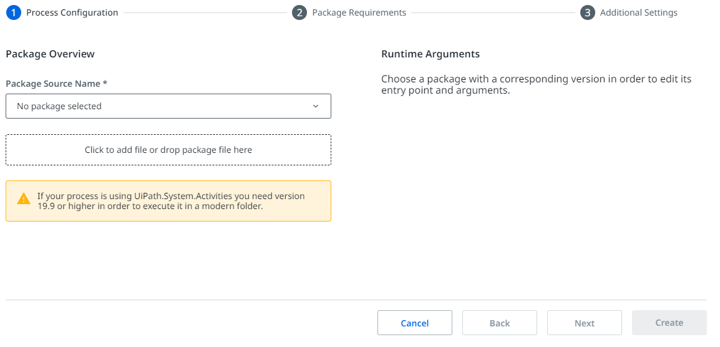Click the Runtime Arguments heading

(431, 54)
